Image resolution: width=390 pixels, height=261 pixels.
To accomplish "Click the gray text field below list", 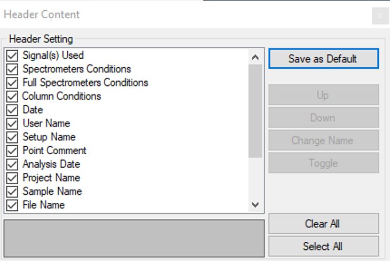I will coord(134,238).
